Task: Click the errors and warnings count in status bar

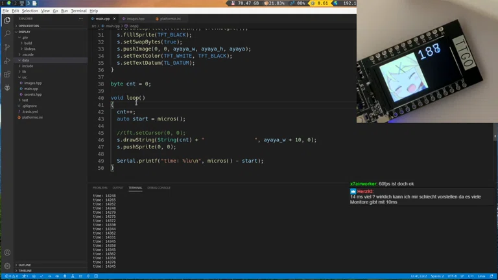Action: 12,276
